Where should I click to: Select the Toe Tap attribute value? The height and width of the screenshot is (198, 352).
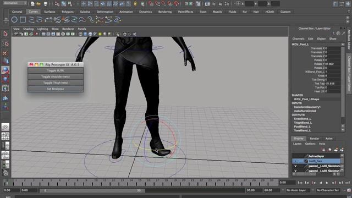click(333, 84)
